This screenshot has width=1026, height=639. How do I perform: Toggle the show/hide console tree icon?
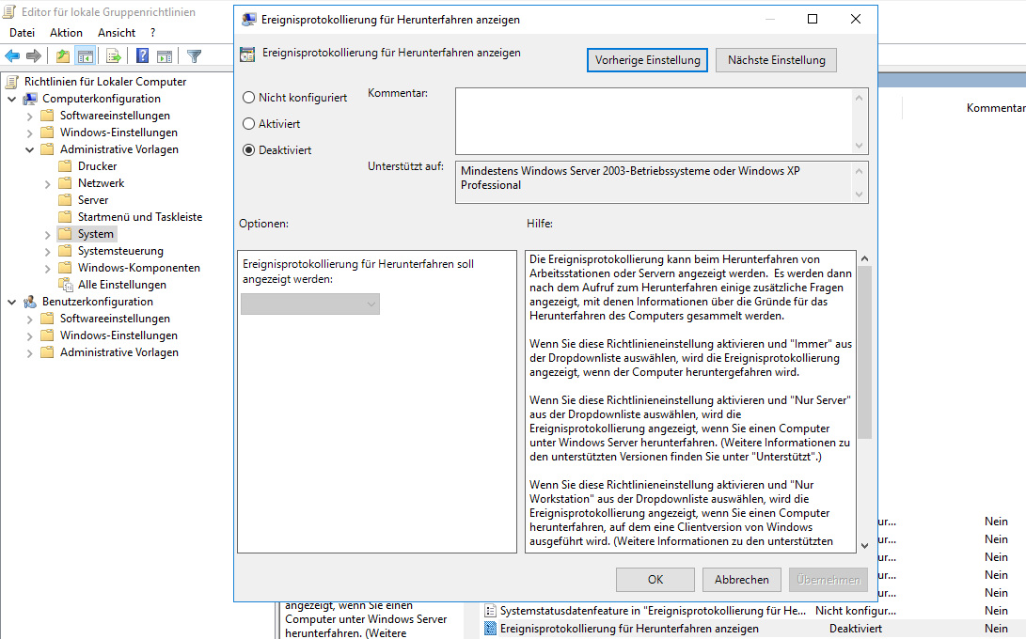pos(86,56)
